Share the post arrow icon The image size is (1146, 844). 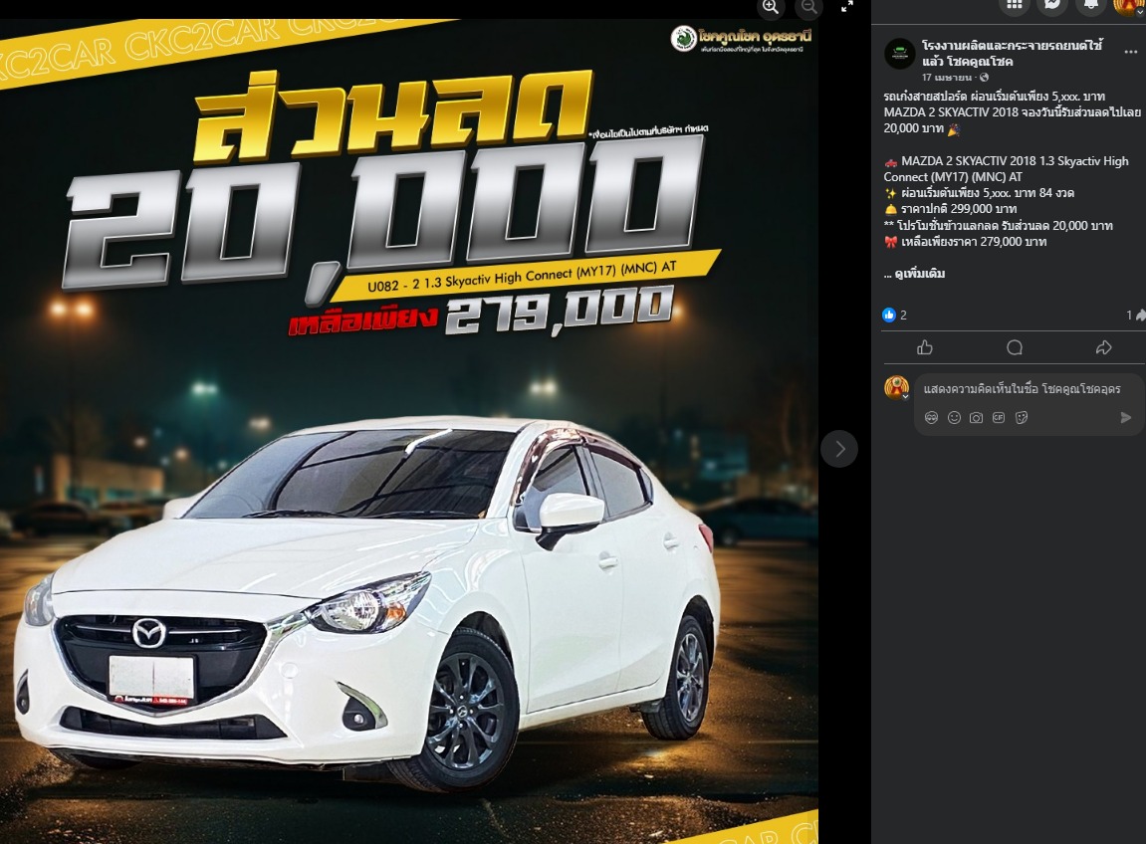[x=1103, y=347]
